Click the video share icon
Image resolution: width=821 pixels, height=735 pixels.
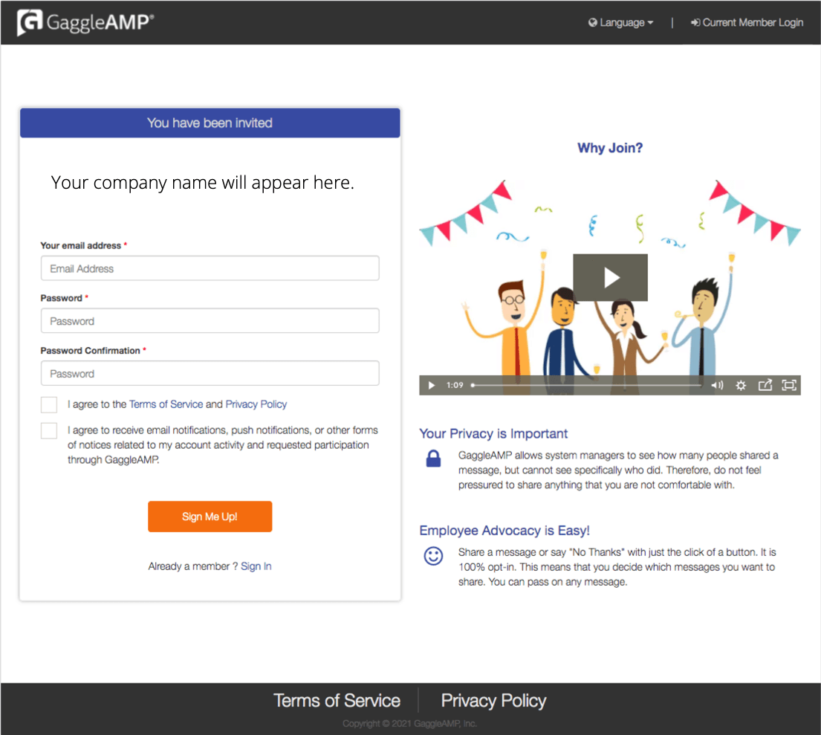pos(765,386)
